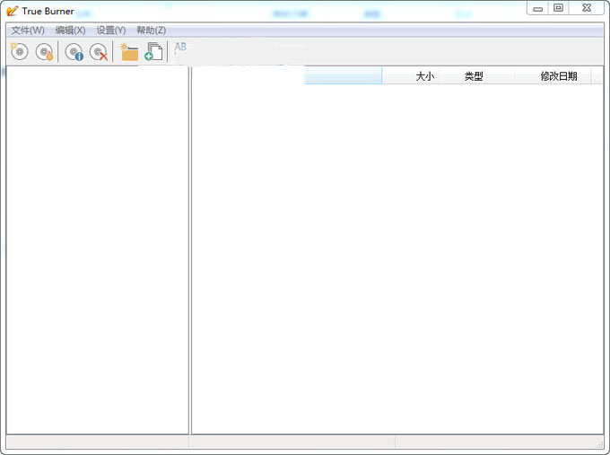610x455 pixels.
Task: Click the resize grip in the status bar corner
Action: (x=599, y=443)
